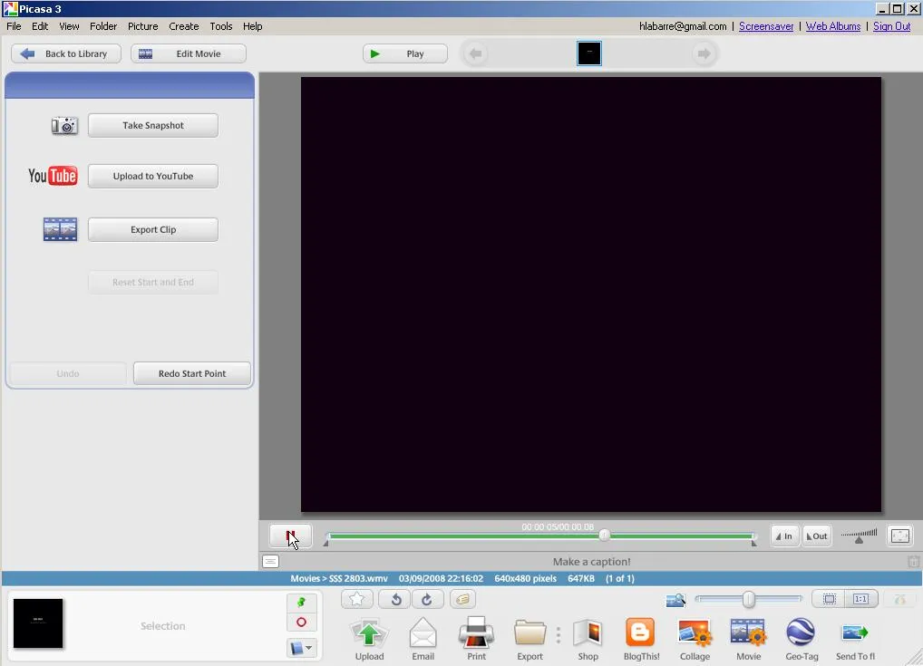Open the Shop icon
923x666 pixels.
pos(588,633)
